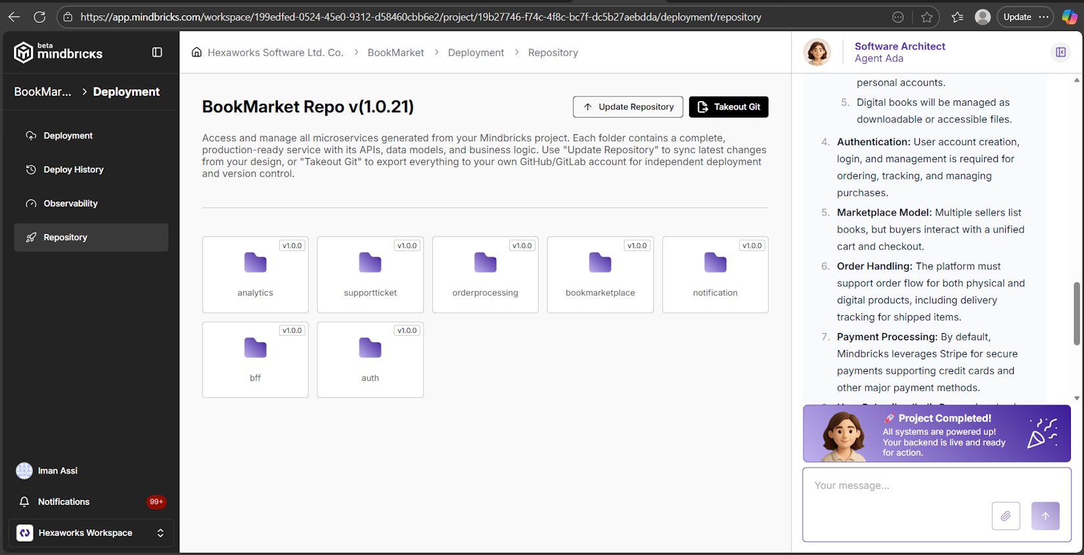Open the analytics folder
The height and width of the screenshot is (555, 1084).
[x=255, y=275]
